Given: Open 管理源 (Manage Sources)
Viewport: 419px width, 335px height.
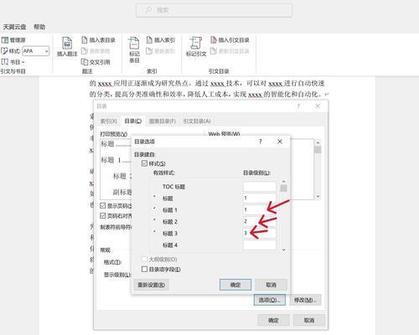Looking at the screenshot, I should click(x=13, y=40).
